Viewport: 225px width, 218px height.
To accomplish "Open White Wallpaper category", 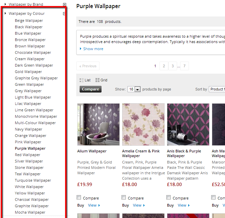I will pyautogui.click(x=29, y=187).
